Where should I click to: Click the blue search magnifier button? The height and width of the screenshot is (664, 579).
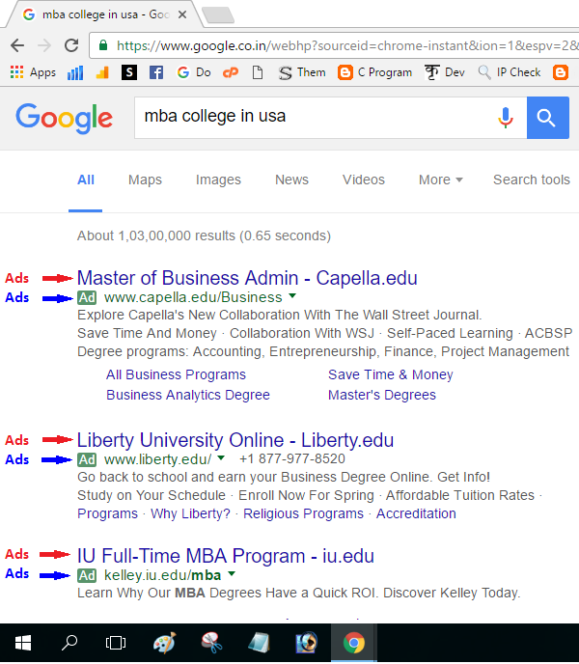coord(548,118)
